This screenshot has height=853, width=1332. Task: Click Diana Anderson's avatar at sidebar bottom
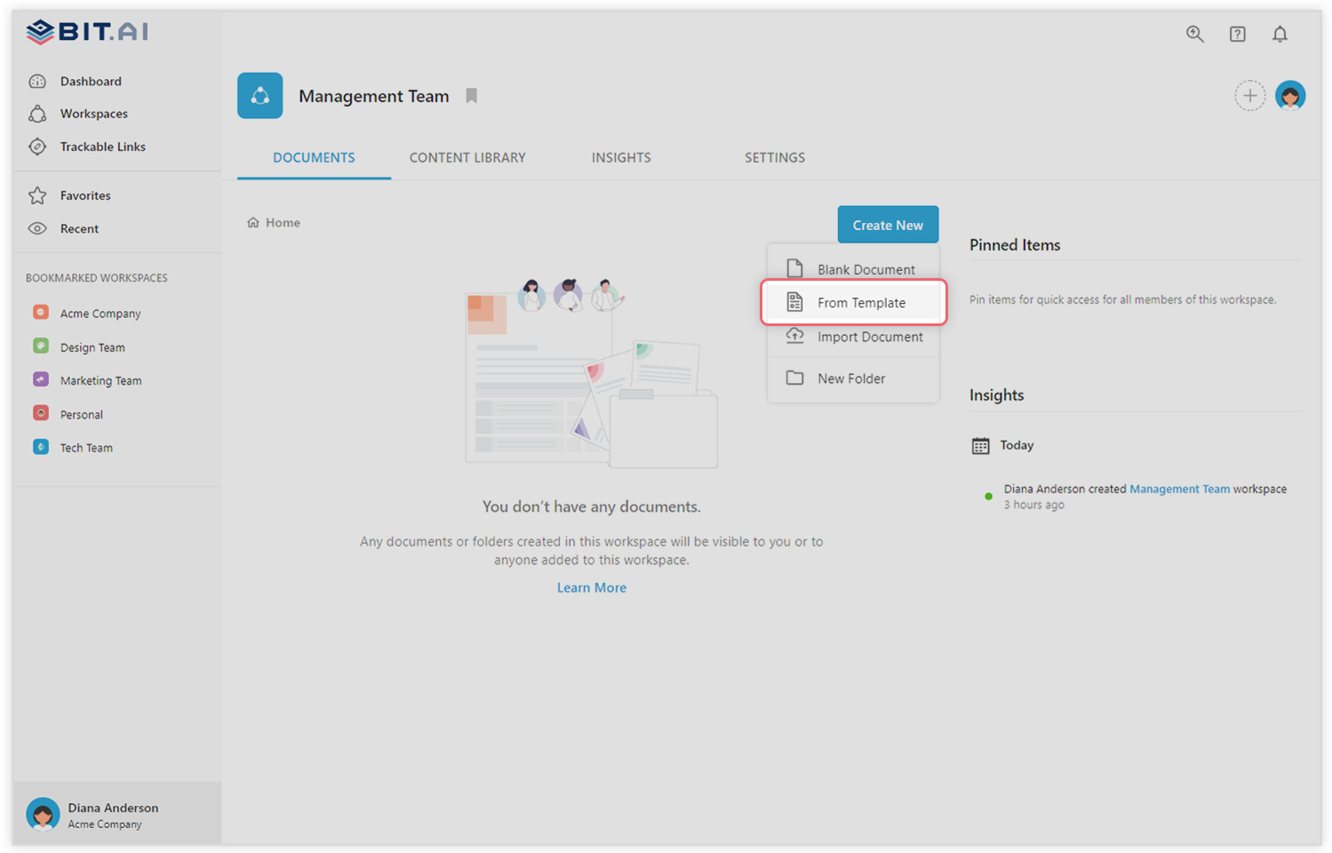point(43,814)
